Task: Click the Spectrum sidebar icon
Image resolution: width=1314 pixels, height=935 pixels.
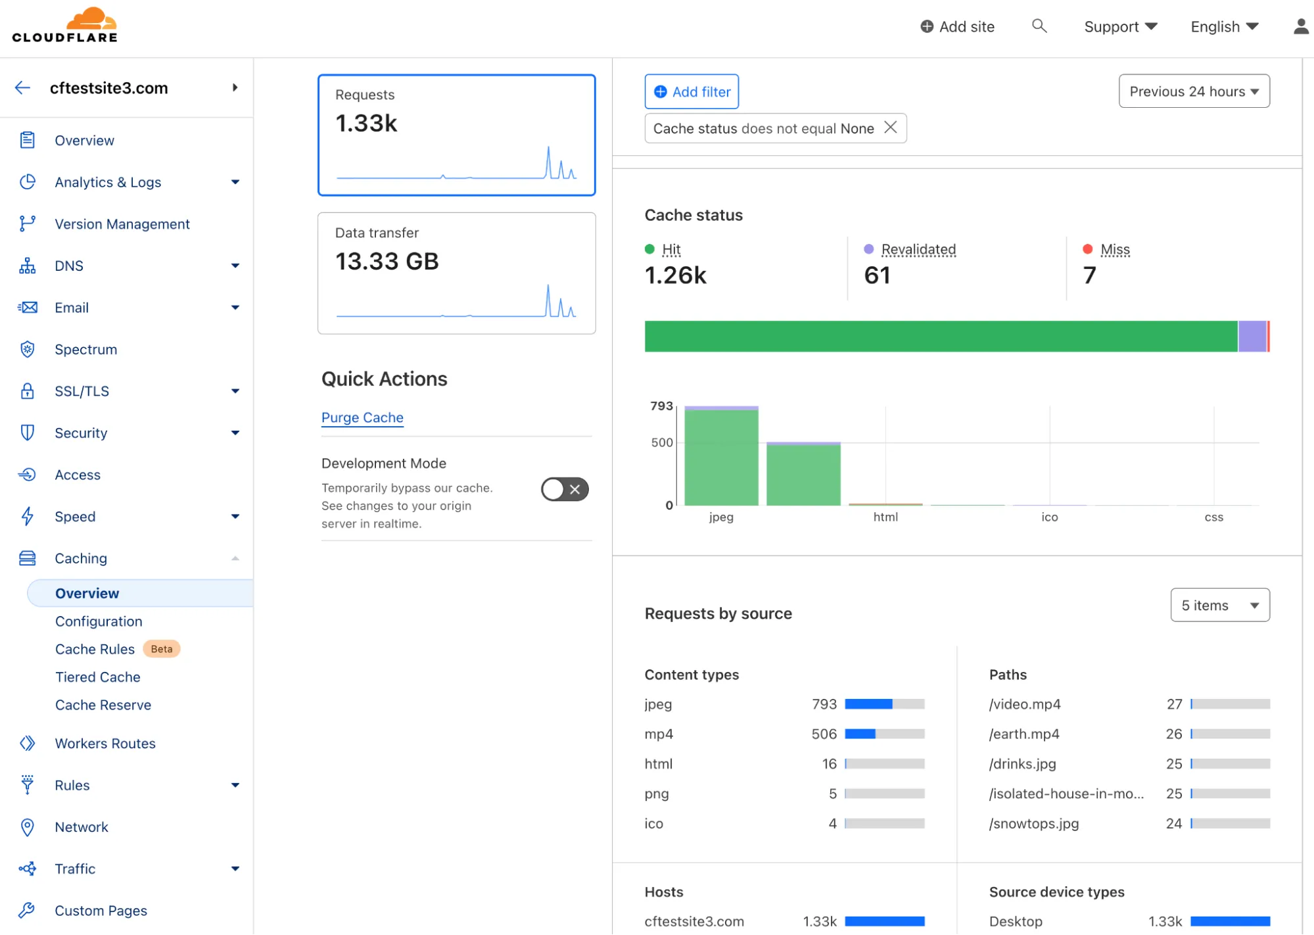Action: tap(27, 349)
